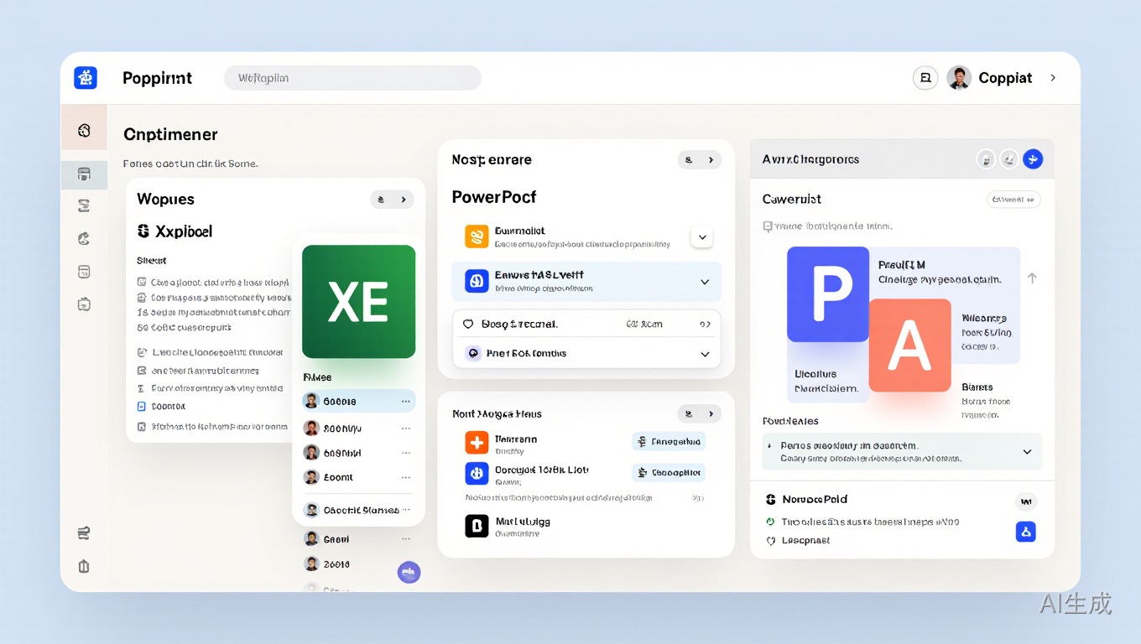Screen dimensions: 1141x644
Task: Click the Cavweal pill button
Action: (1013, 199)
